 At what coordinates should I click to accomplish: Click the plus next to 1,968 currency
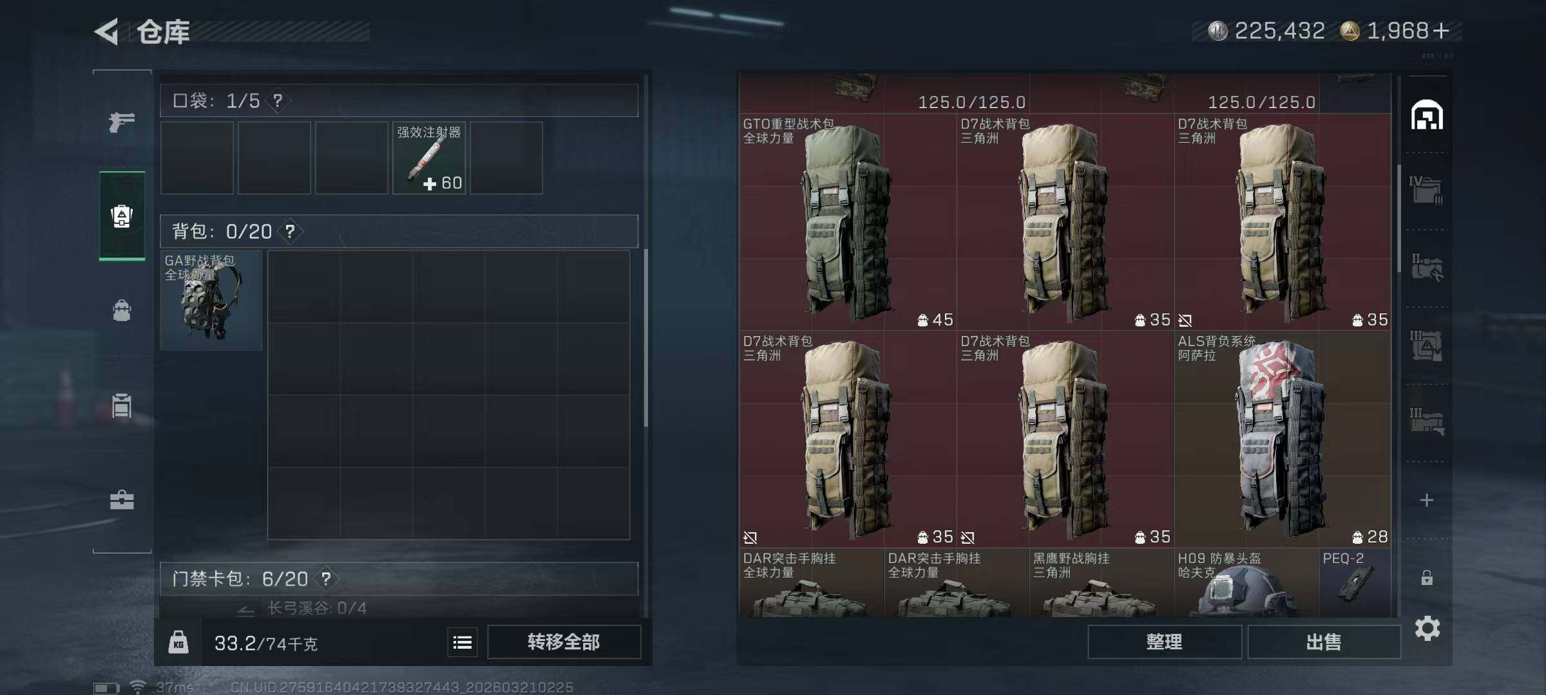[1441, 30]
